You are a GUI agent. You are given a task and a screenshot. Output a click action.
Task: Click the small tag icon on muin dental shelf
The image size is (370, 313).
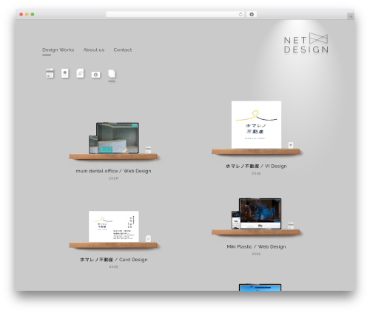pos(148,149)
